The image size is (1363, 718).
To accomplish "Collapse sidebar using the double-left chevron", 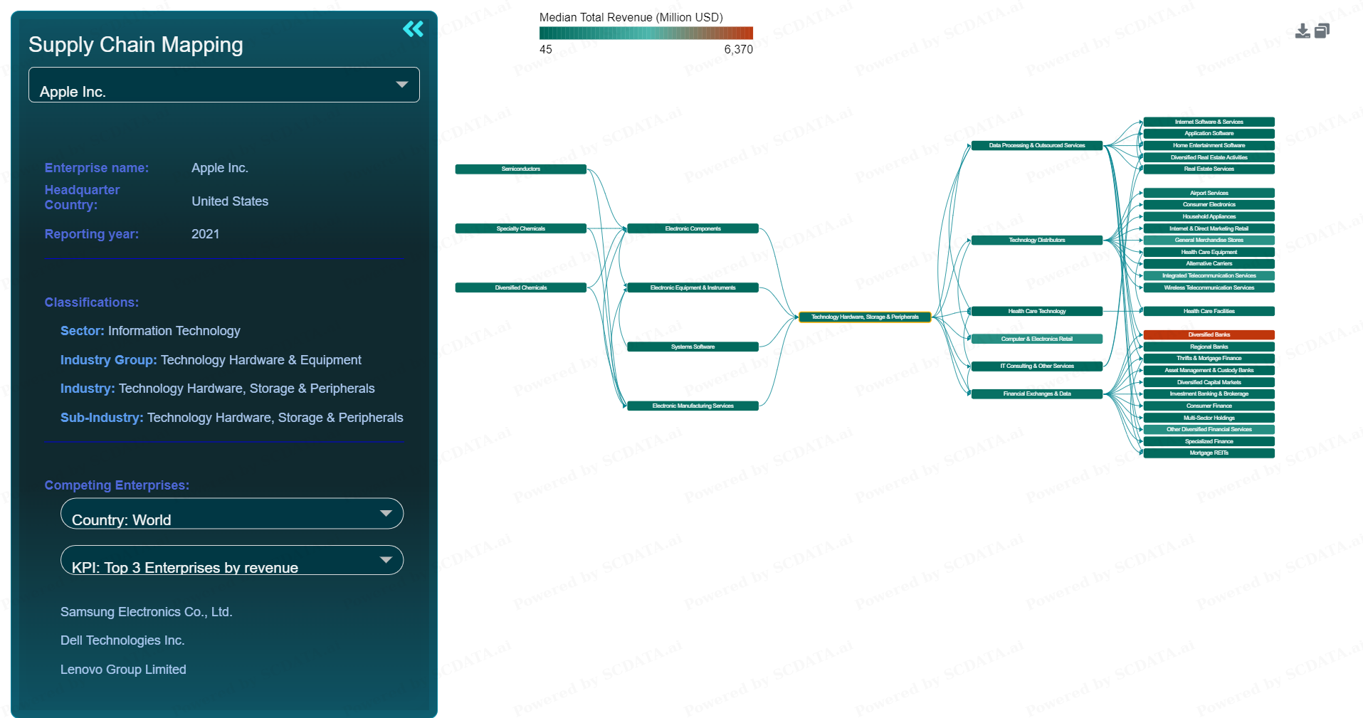I will (x=413, y=29).
